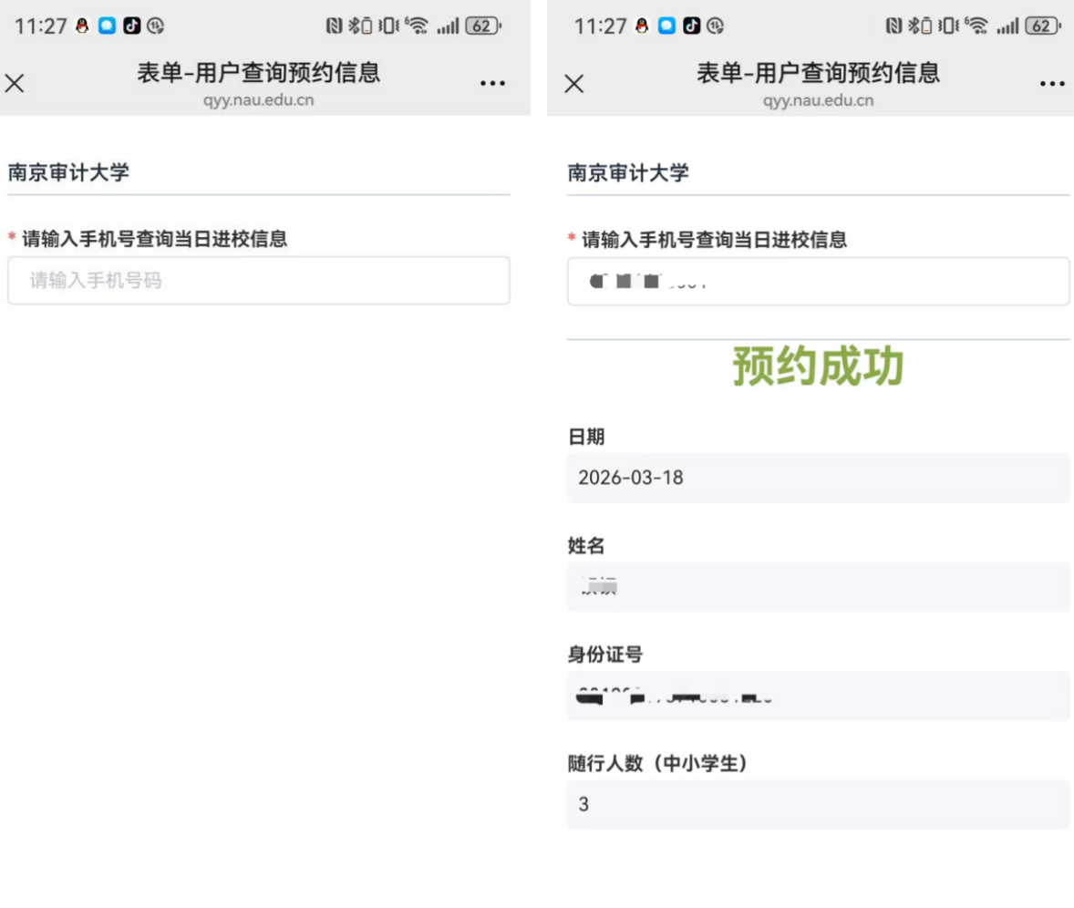Select the 随行人数 field showing 3
The height and width of the screenshot is (908, 1074).
coord(818,805)
